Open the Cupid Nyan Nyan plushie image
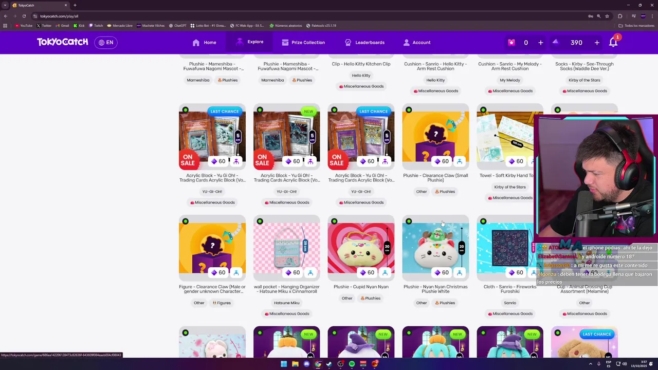Image resolution: width=658 pixels, height=370 pixels. [361, 248]
